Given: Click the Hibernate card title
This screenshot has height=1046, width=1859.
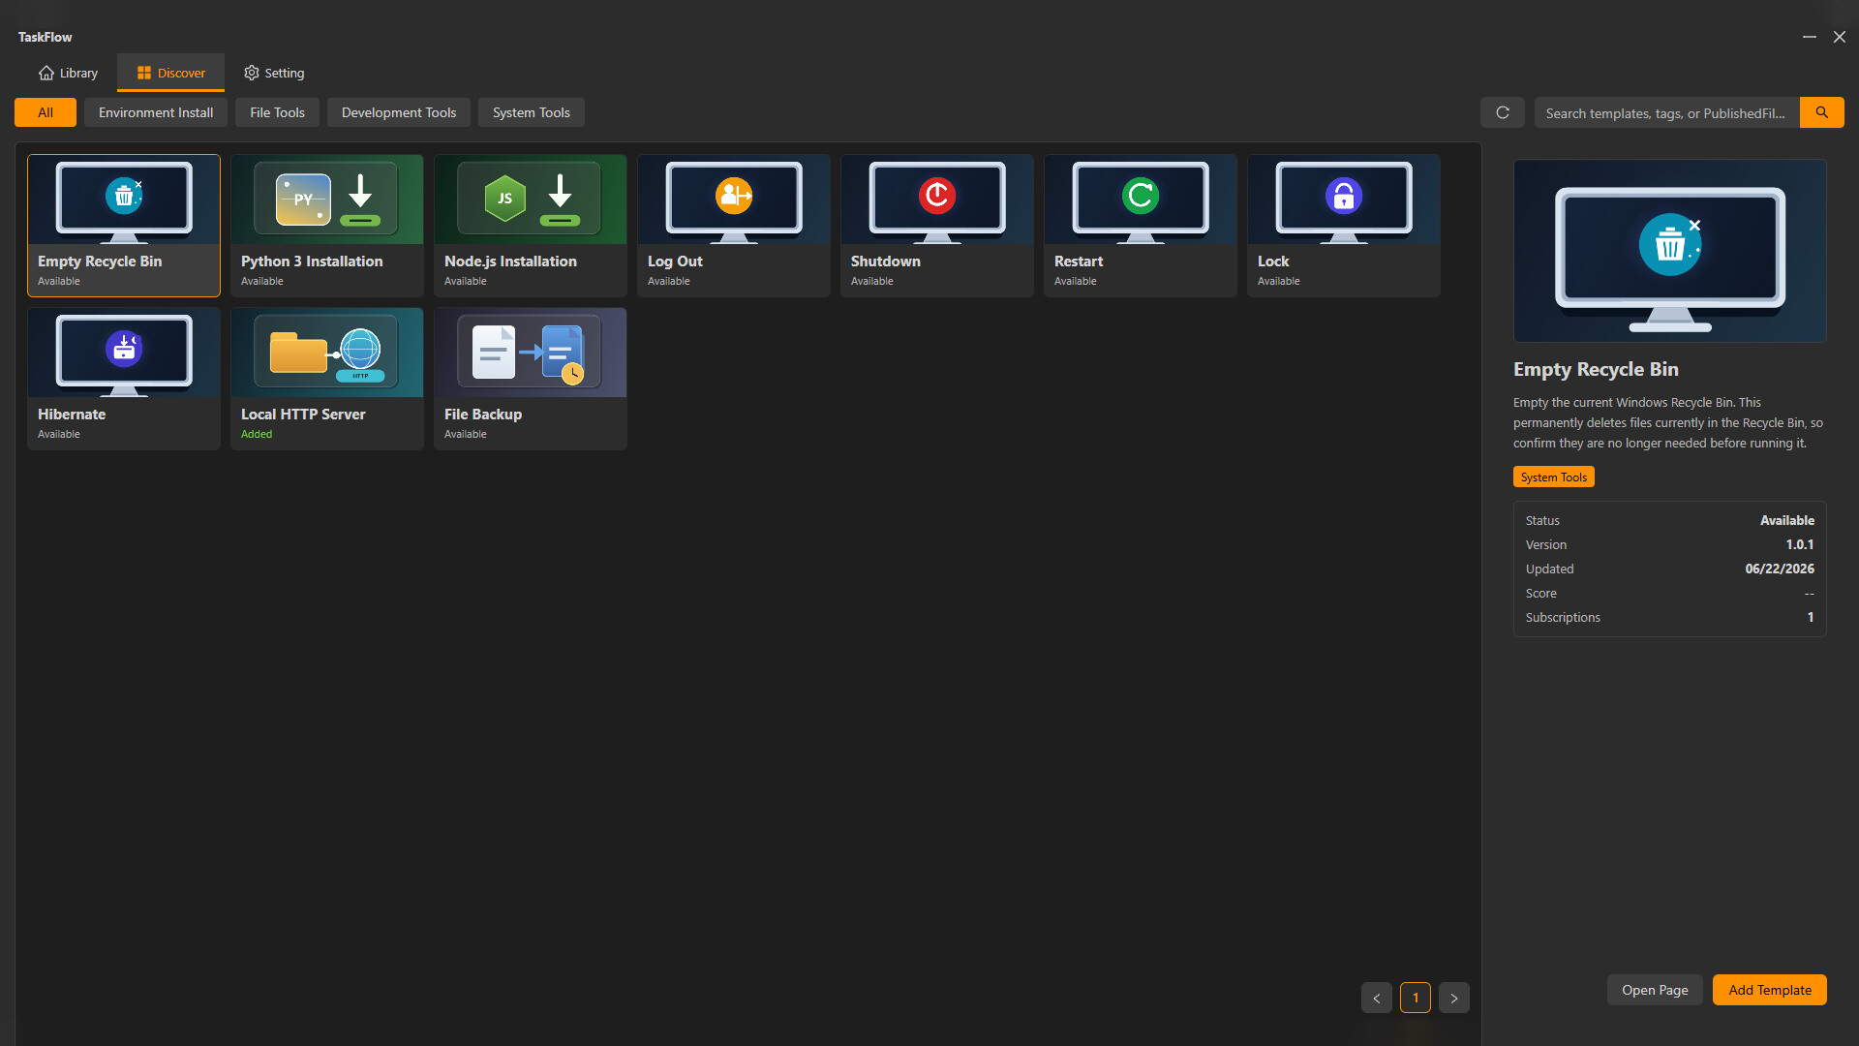Looking at the screenshot, I should [72, 415].
